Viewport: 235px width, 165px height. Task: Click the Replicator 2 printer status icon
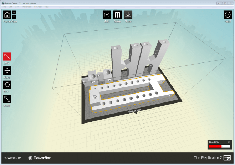click(227, 158)
